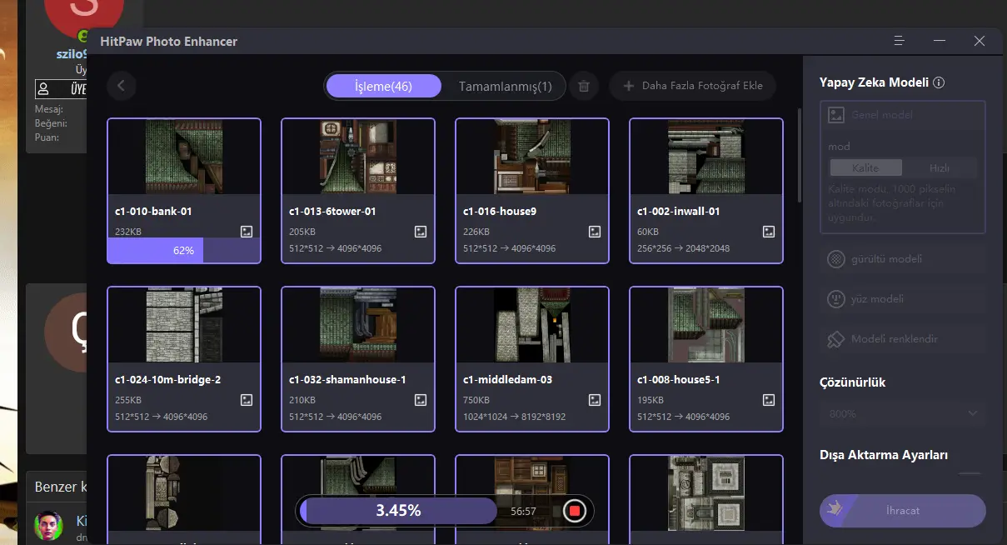Click the image icon on c1-002-inwall-01 card

click(x=769, y=232)
